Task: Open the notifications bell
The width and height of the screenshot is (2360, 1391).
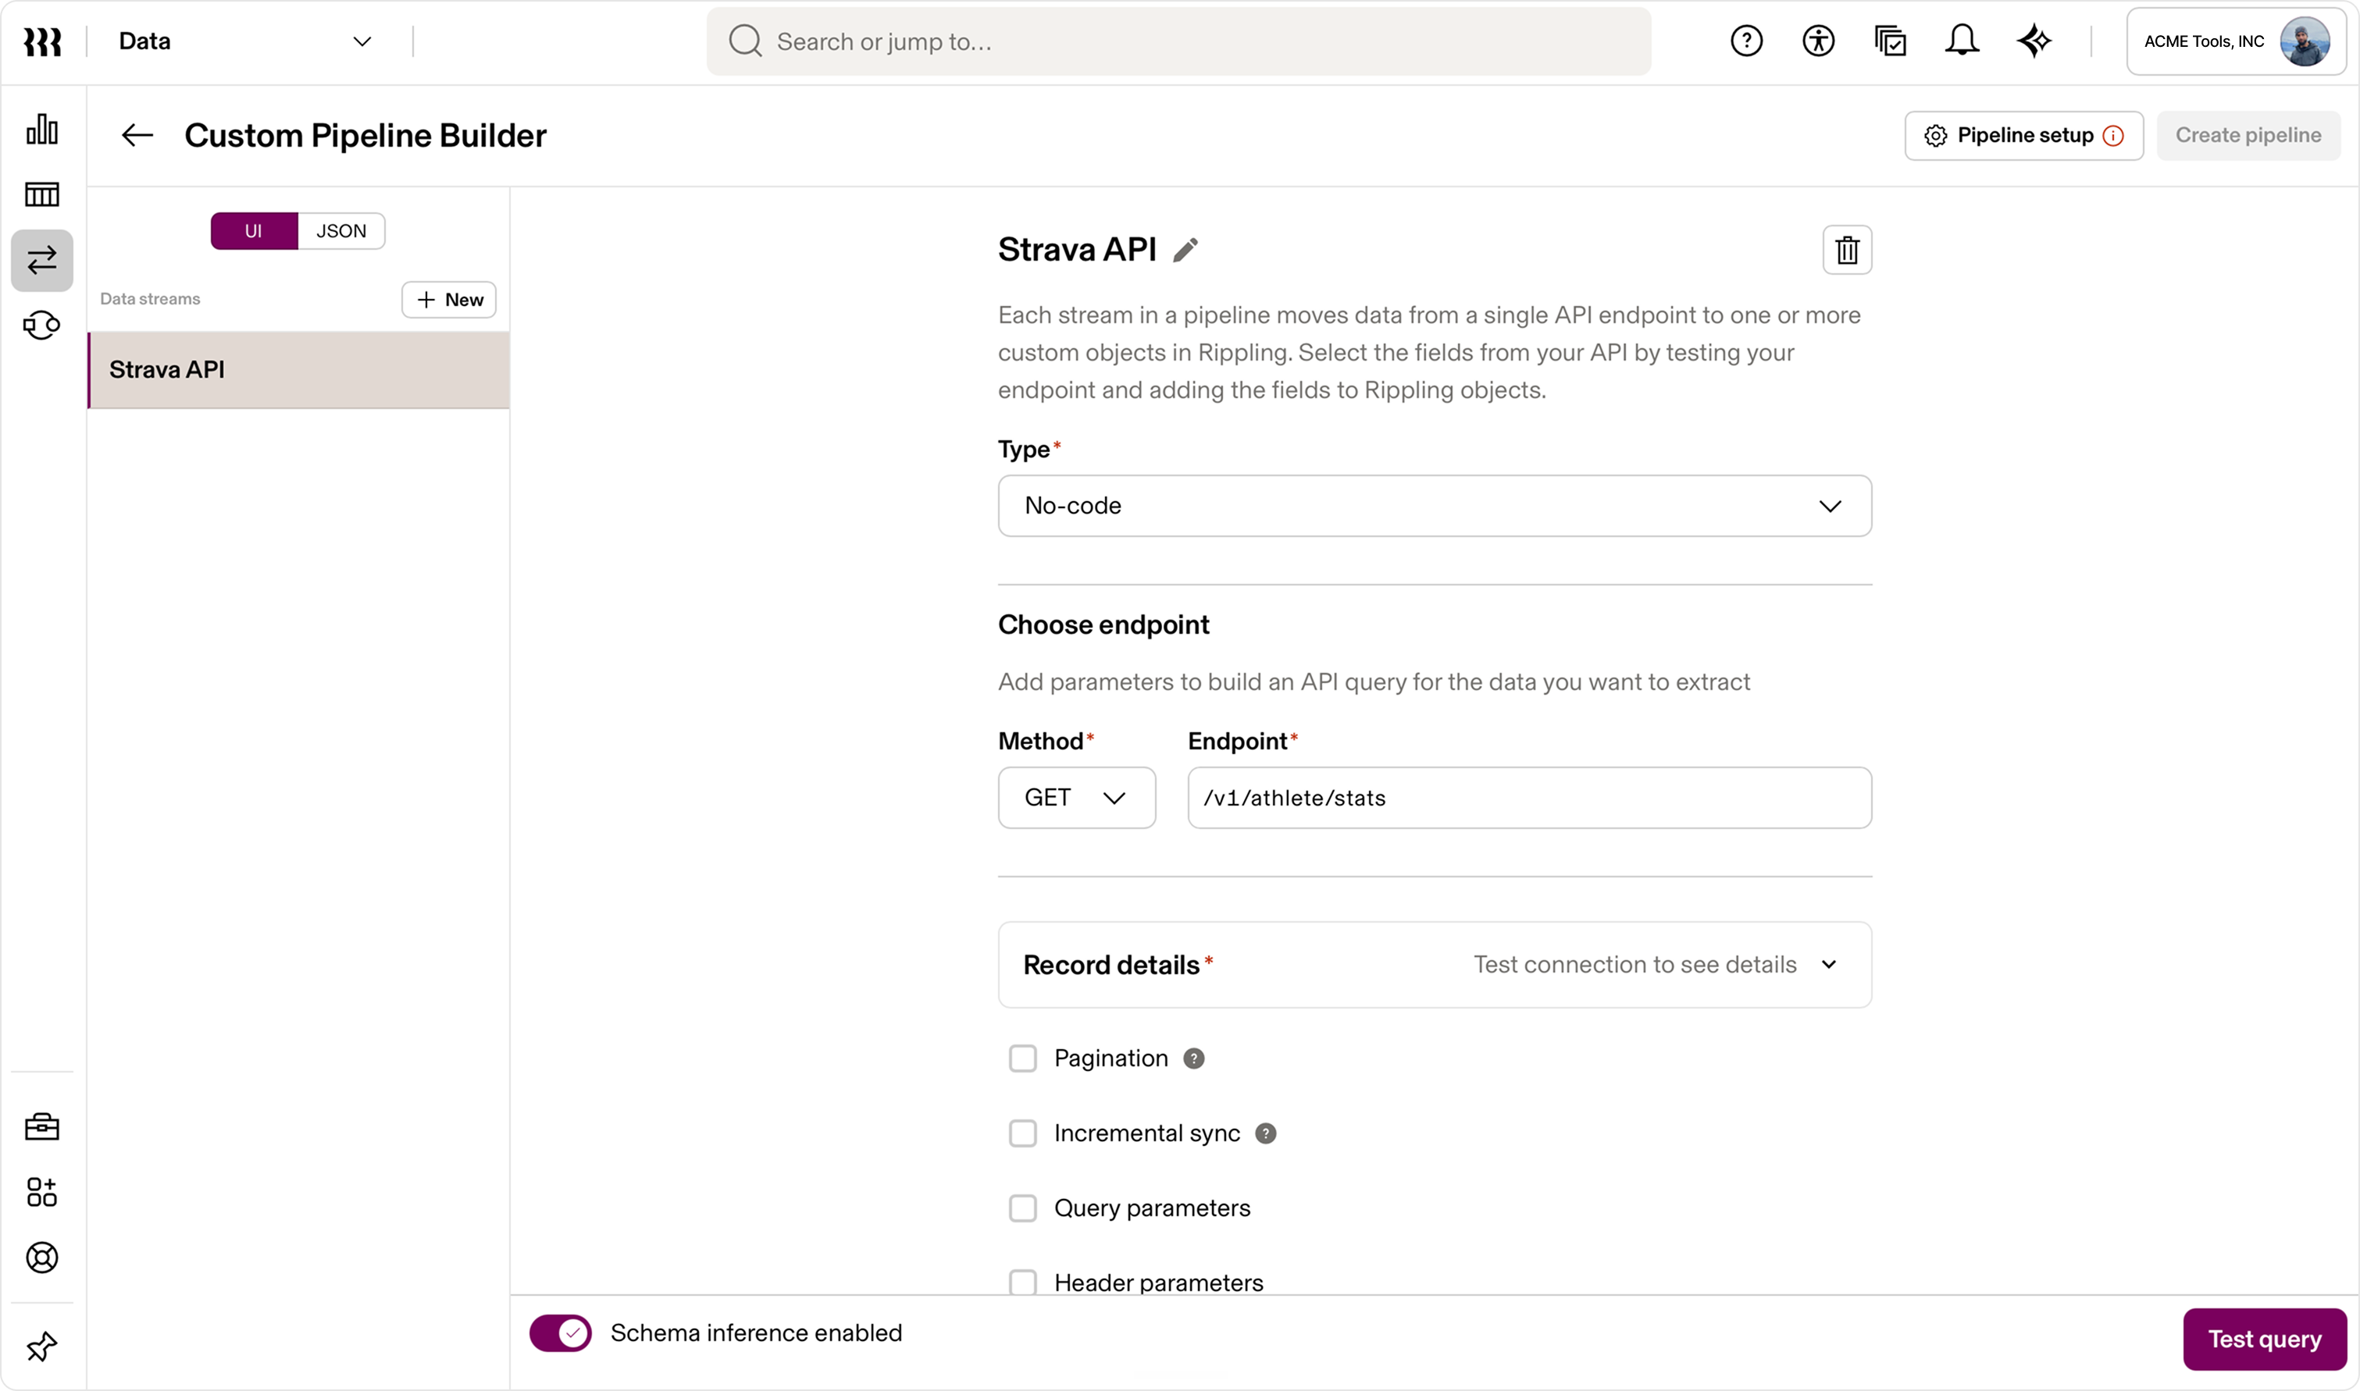Action: point(1962,41)
